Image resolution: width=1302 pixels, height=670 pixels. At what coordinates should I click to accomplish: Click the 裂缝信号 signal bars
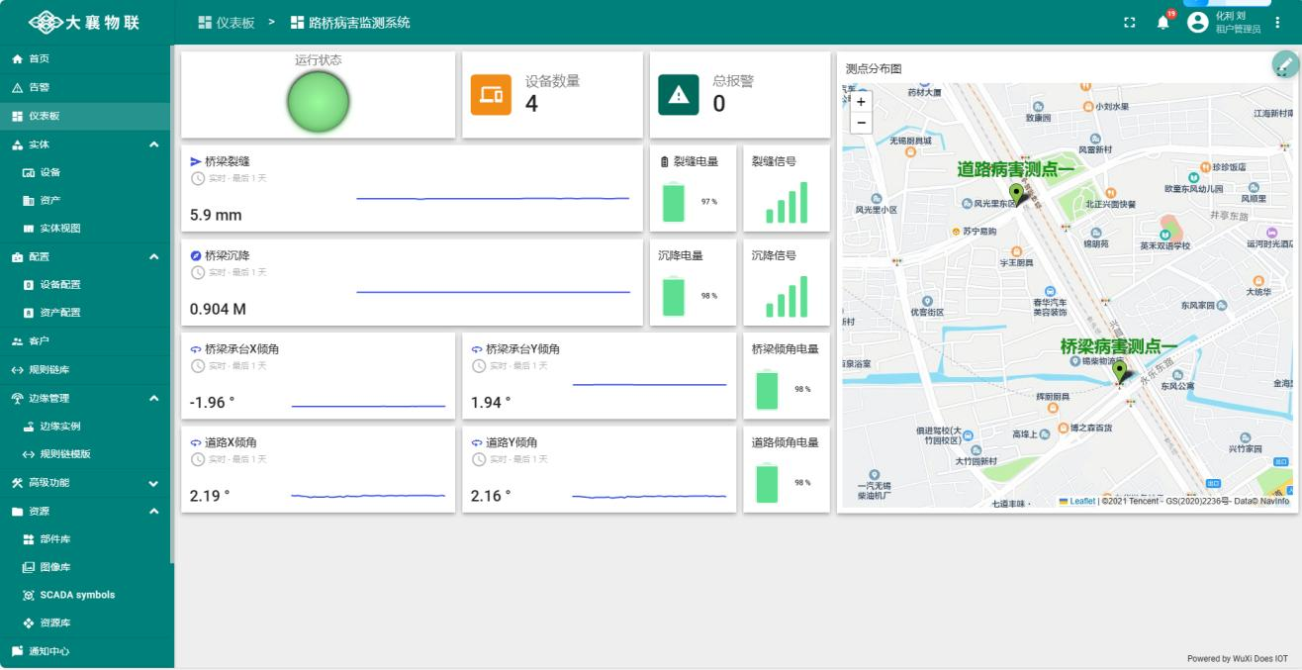point(787,203)
